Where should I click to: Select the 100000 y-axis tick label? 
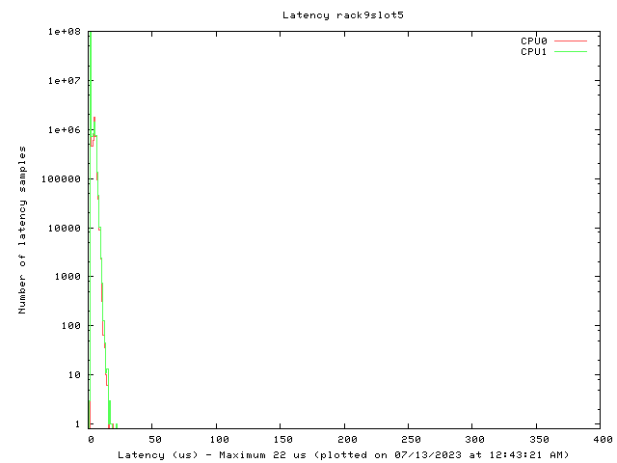coord(61,179)
